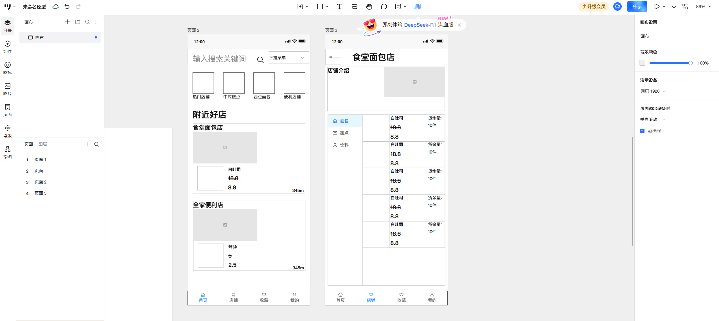The height and width of the screenshot is (321, 719).
Task: Open the comment bubble tool
Action: tap(384, 6)
